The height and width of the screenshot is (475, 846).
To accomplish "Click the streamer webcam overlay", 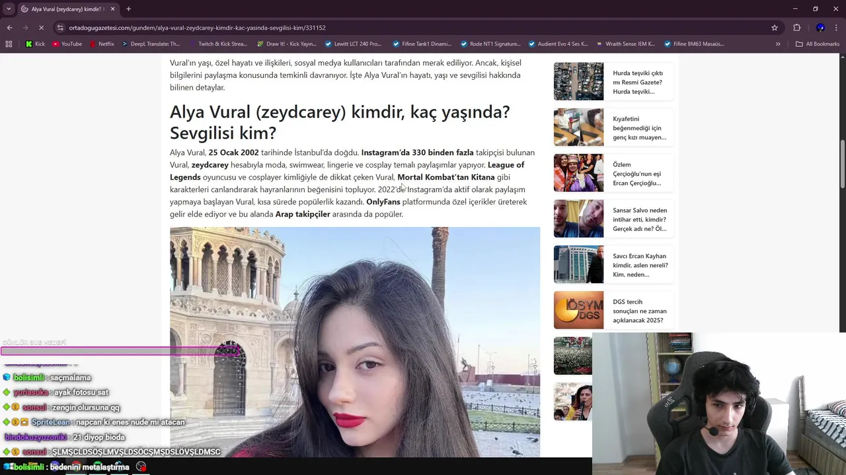I will [719, 404].
